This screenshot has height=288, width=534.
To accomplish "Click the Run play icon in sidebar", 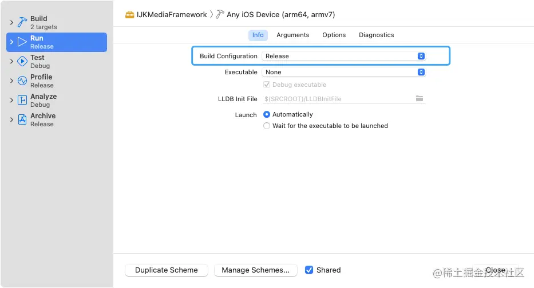I will click(22, 42).
